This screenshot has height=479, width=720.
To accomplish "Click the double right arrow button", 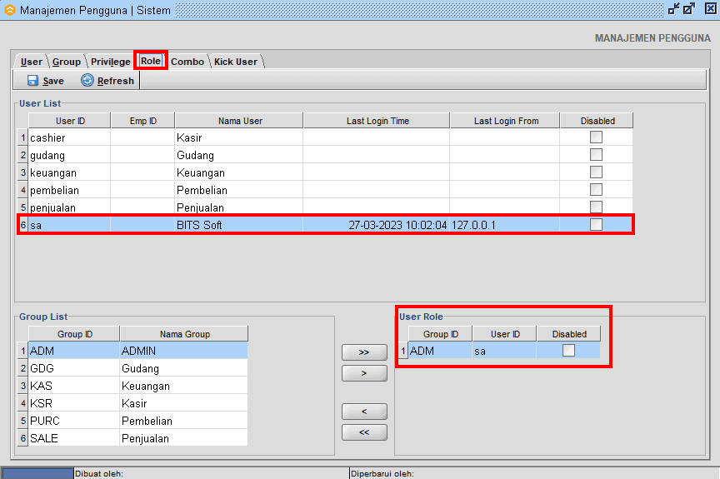I will click(x=364, y=352).
